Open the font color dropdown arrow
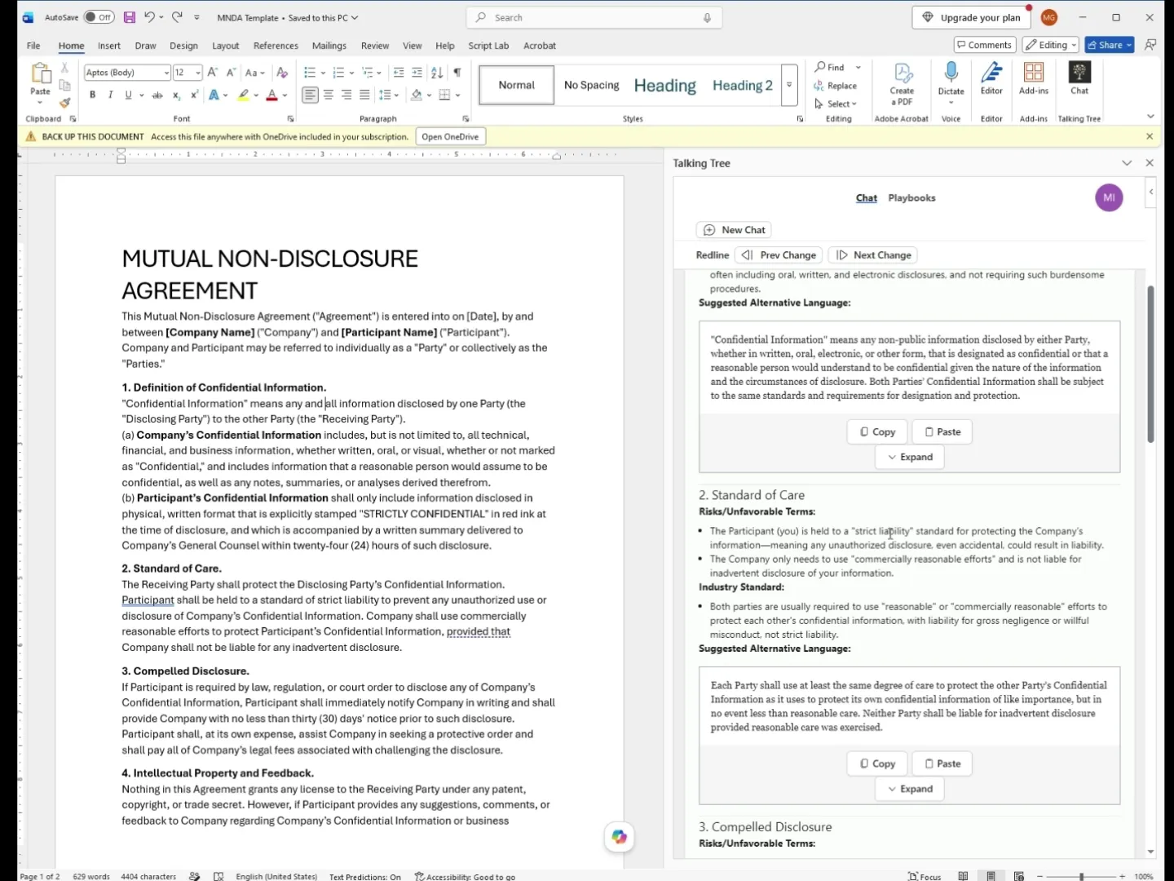The height and width of the screenshot is (881, 1174). (285, 95)
